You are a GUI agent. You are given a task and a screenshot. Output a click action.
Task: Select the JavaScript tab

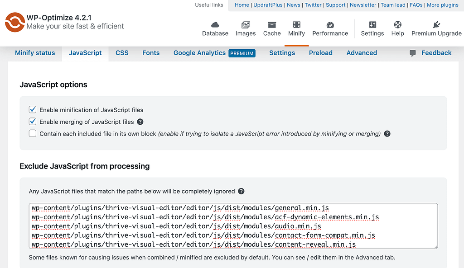coord(85,53)
